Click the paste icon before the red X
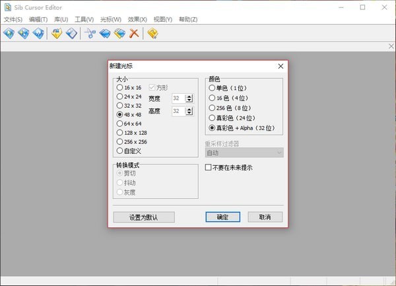This screenshot has width=396, height=286. pyautogui.click(x=119, y=33)
